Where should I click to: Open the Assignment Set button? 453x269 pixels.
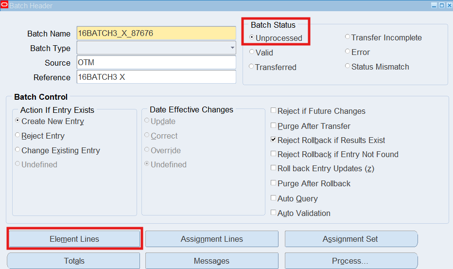point(350,239)
